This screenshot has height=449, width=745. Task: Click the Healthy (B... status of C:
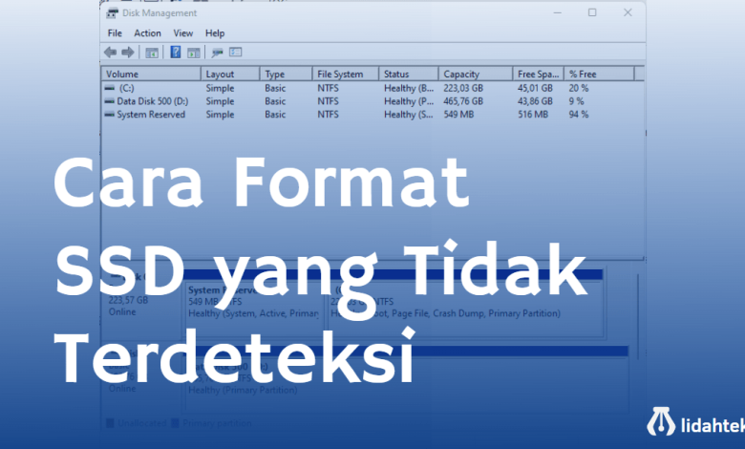pyautogui.click(x=409, y=88)
